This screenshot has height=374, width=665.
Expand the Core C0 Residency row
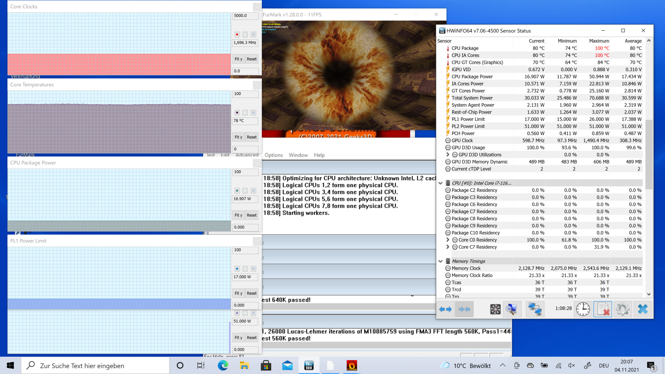pos(447,240)
